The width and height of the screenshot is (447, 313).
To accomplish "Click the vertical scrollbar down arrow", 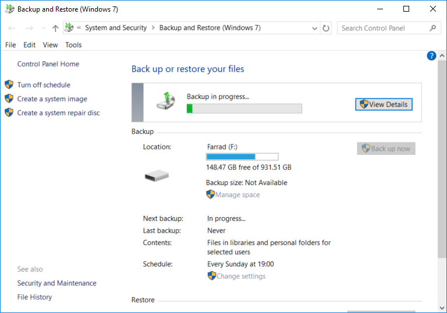I will click(x=442, y=308).
